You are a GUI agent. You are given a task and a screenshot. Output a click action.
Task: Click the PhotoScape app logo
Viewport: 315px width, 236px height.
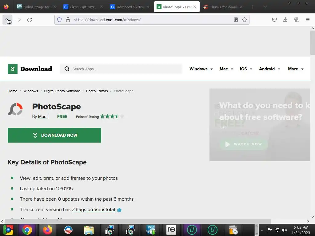[x=15, y=109]
